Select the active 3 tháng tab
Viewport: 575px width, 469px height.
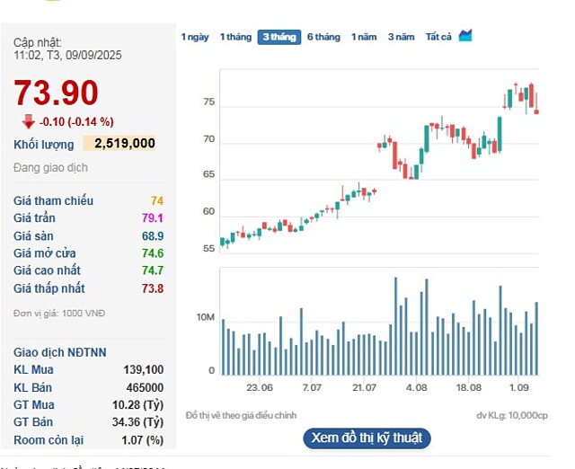[279, 37]
